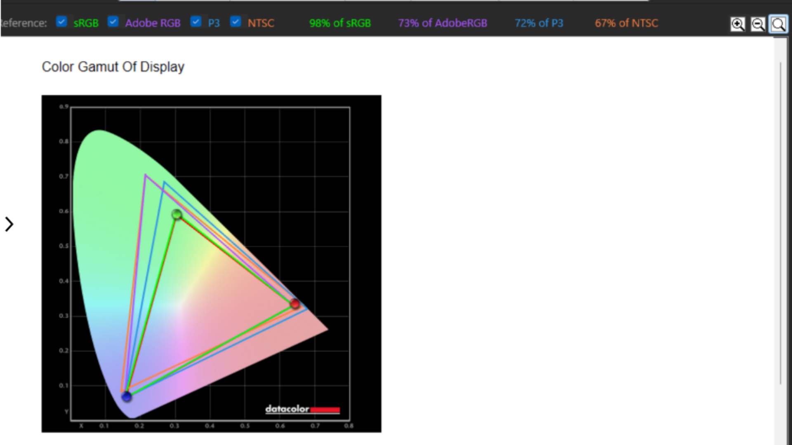Click the 67% of NTSC result
792x445 pixels.
[x=626, y=23]
